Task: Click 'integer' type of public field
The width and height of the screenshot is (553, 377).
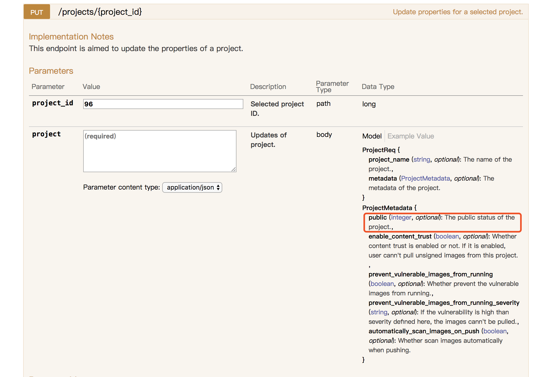Action: click(401, 217)
